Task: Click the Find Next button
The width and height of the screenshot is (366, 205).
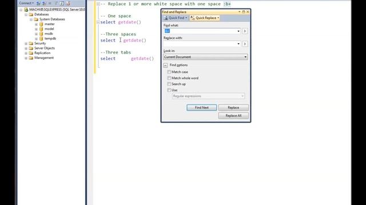Action: [202, 108]
